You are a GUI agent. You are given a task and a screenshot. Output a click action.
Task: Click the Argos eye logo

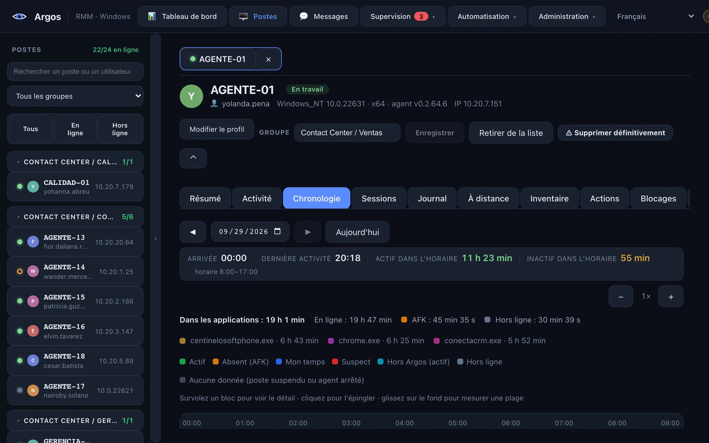tap(19, 17)
